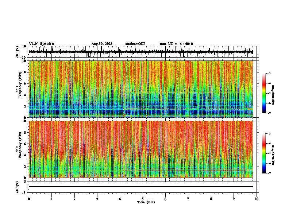Click the date "Aug.30, 2023" in header
This screenshot has width=289, height=223.
click(x=102, y=44)
